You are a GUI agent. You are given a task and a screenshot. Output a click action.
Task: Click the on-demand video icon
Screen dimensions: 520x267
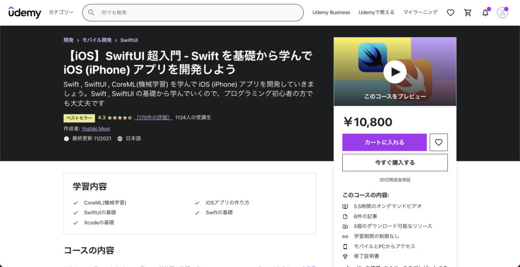tap(345, 206)
